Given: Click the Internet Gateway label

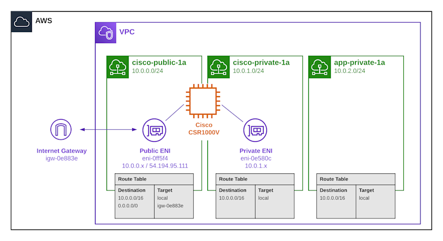Looking at the screenshot, I should pos(62,151).
